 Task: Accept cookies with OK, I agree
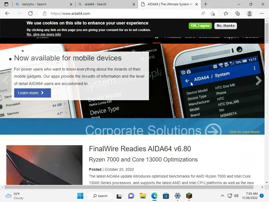pos(200,26)
